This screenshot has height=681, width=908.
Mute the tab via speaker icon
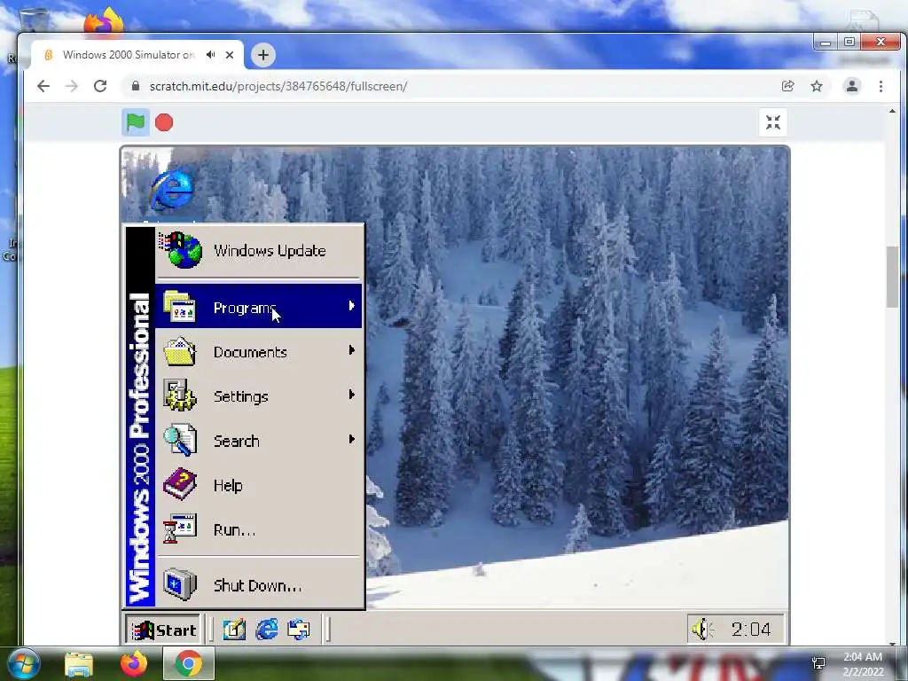tap(211, 54)
